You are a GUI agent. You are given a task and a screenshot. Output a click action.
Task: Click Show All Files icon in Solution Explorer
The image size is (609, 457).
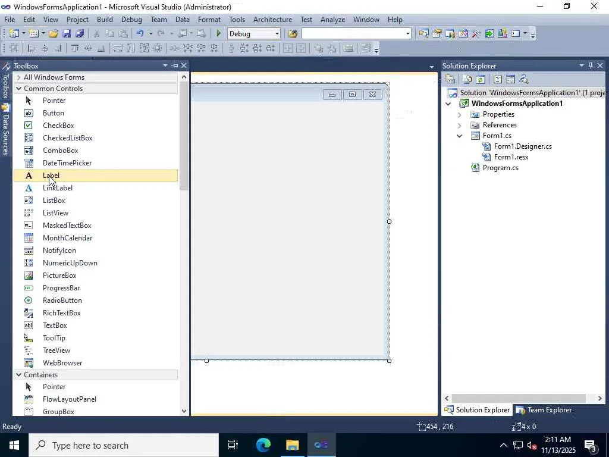pos(467,80)
